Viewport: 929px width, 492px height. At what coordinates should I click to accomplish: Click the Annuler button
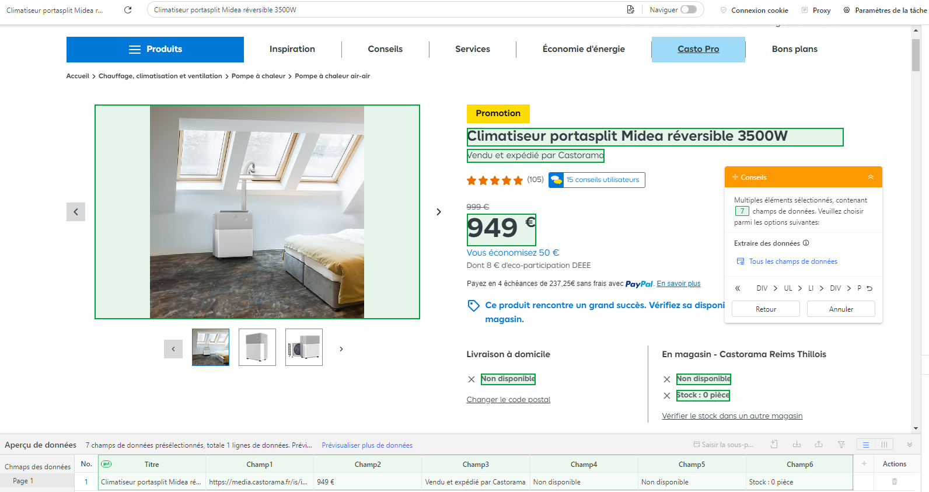(841, 309)
